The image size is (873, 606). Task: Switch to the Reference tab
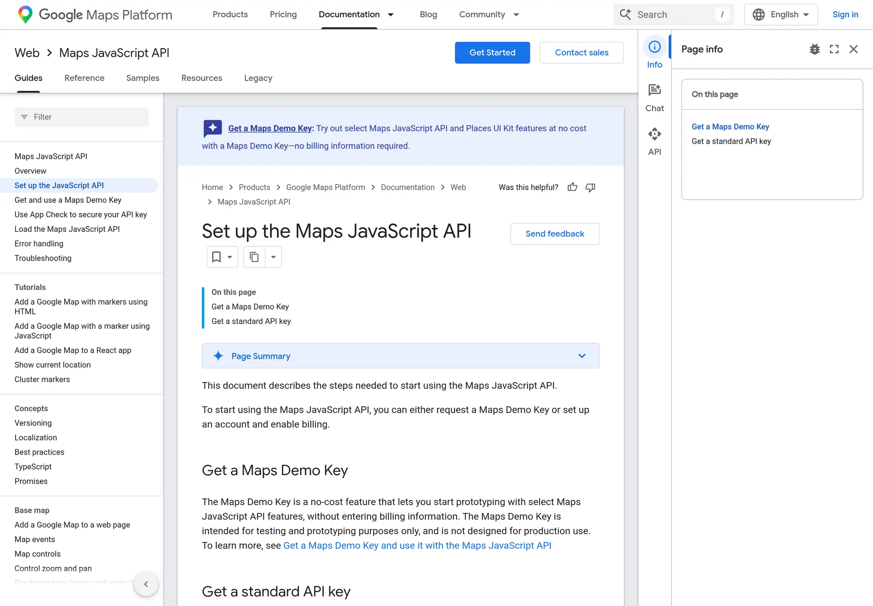[x=85, y=78]
